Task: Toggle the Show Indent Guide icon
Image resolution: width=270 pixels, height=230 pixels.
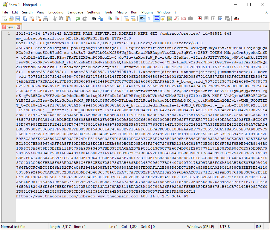Action: [x=156, y=19]
